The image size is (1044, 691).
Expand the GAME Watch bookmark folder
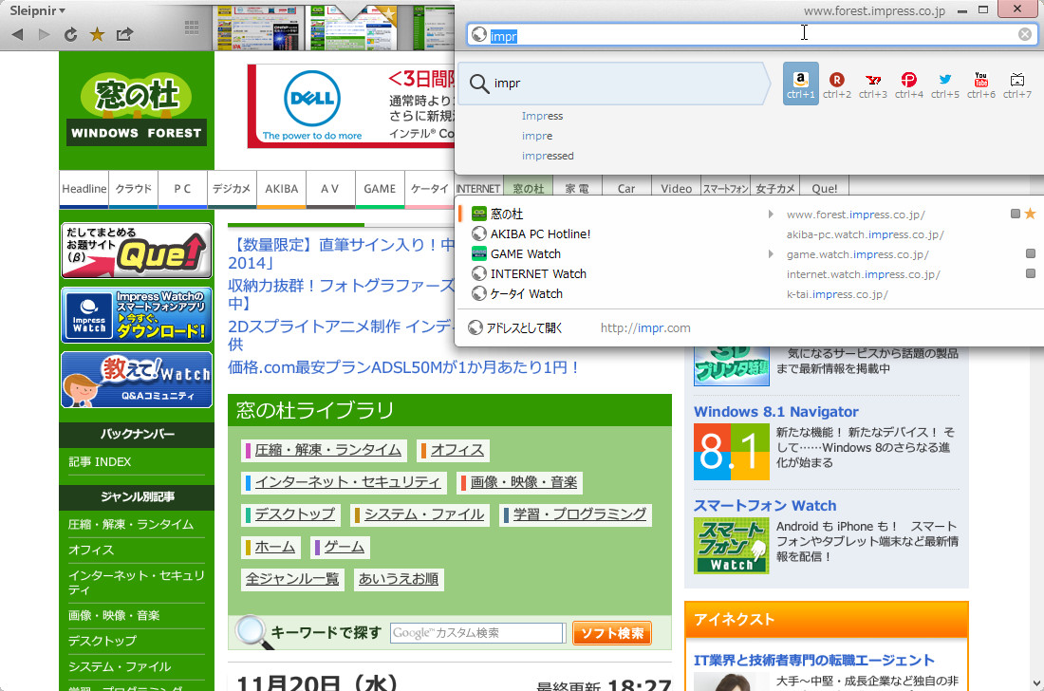point(770,253)
